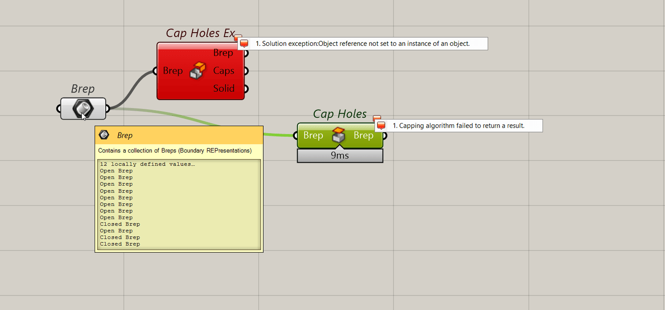
Task: Click the first Open Brep entry in the list
Action: point(116,171)
